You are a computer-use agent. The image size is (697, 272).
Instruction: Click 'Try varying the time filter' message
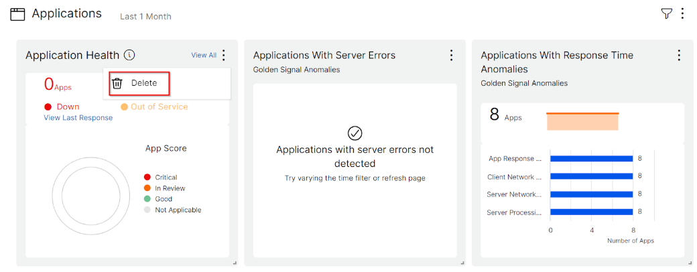(x=355, y=178)
